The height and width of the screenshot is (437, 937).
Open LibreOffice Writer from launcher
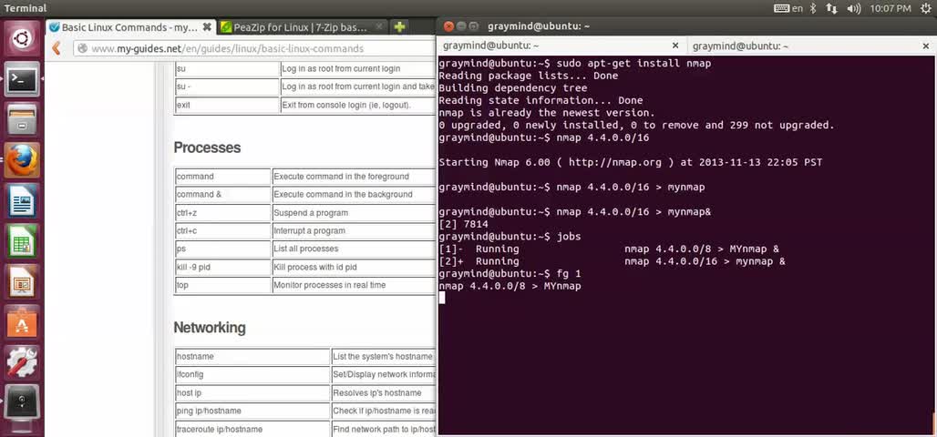pyautogui.click(x=22, y=200)
